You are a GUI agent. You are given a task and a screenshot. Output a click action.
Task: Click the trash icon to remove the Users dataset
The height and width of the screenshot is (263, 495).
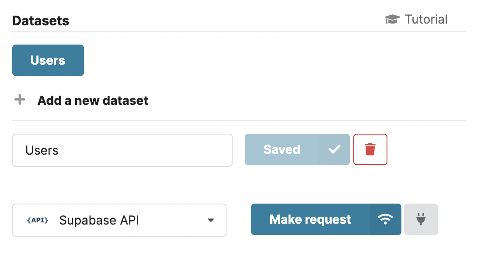[x=370, y=149]
